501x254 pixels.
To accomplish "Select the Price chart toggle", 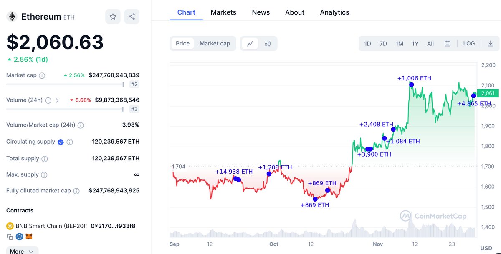I will (x=182, y=43).
